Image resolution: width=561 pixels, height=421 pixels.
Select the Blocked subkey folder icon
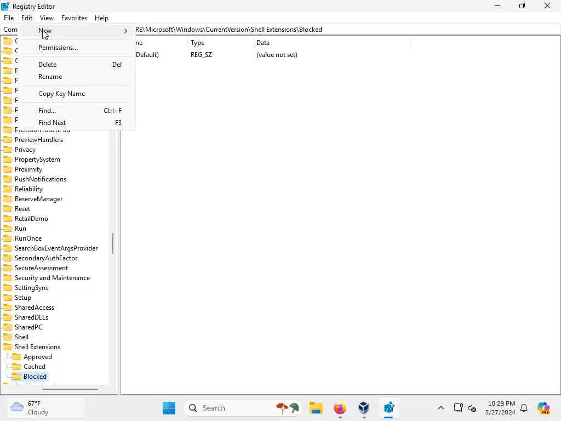coord(16,376)
